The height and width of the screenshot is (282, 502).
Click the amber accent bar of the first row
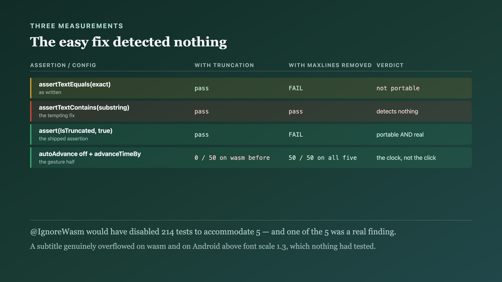(31, 88)
